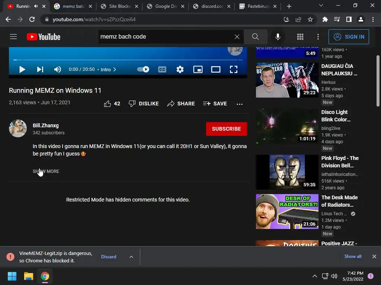
Task: Open media controls icon in toolbar
Action: click(x=337, y=19)
